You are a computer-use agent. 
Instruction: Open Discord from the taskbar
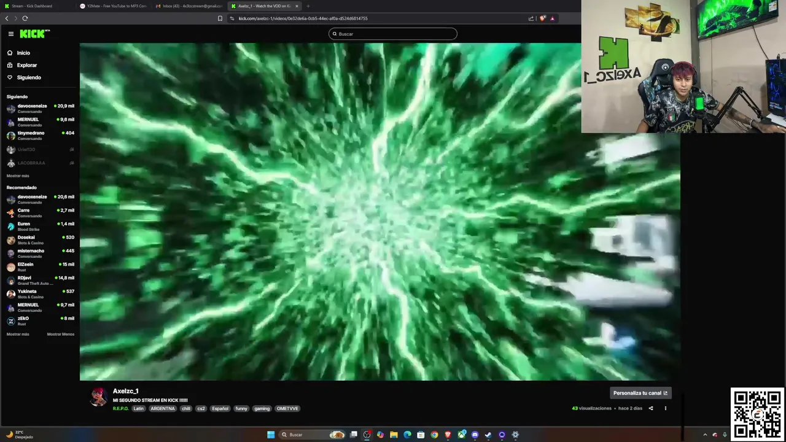click(x=475, y=435)
